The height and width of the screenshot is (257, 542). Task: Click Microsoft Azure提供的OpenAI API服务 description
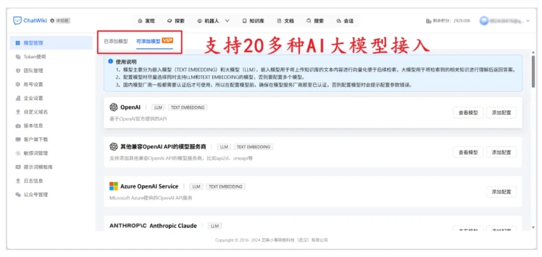coord(151,198)
